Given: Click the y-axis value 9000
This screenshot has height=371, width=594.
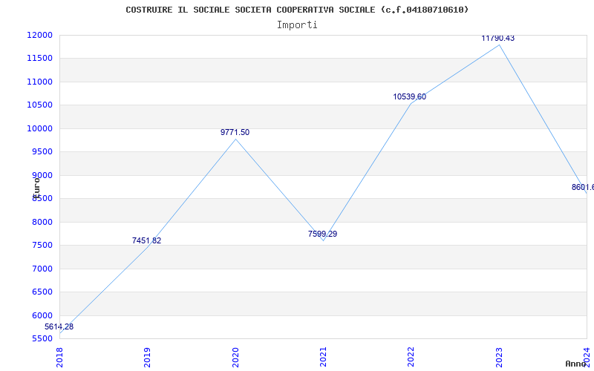Looking at the screenshot, I should tap(42, 175).
